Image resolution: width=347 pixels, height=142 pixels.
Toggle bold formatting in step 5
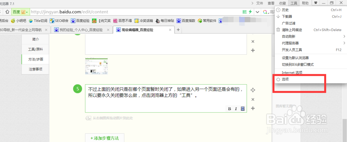229,109
